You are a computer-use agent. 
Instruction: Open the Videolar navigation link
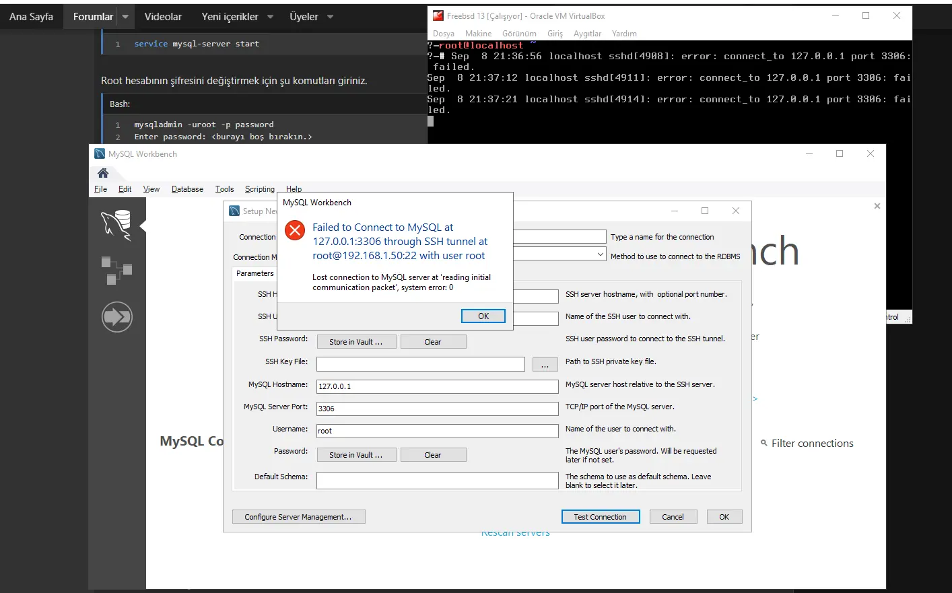(x=163, y=17)
